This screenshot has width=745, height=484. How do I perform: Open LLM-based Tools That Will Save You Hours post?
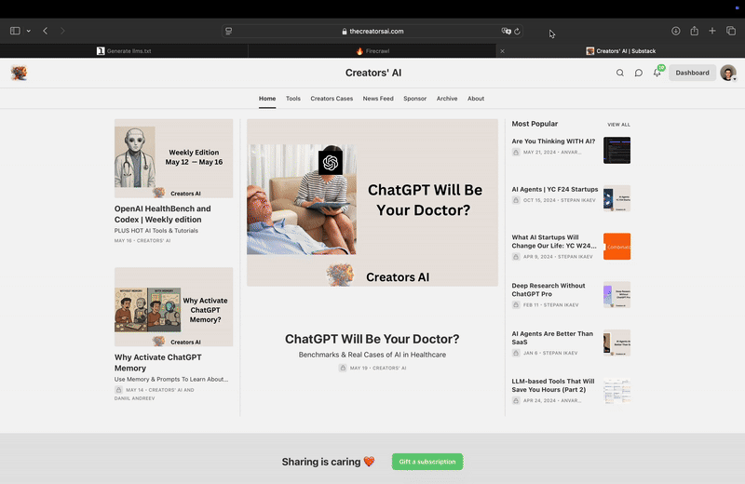pos(553,385)
